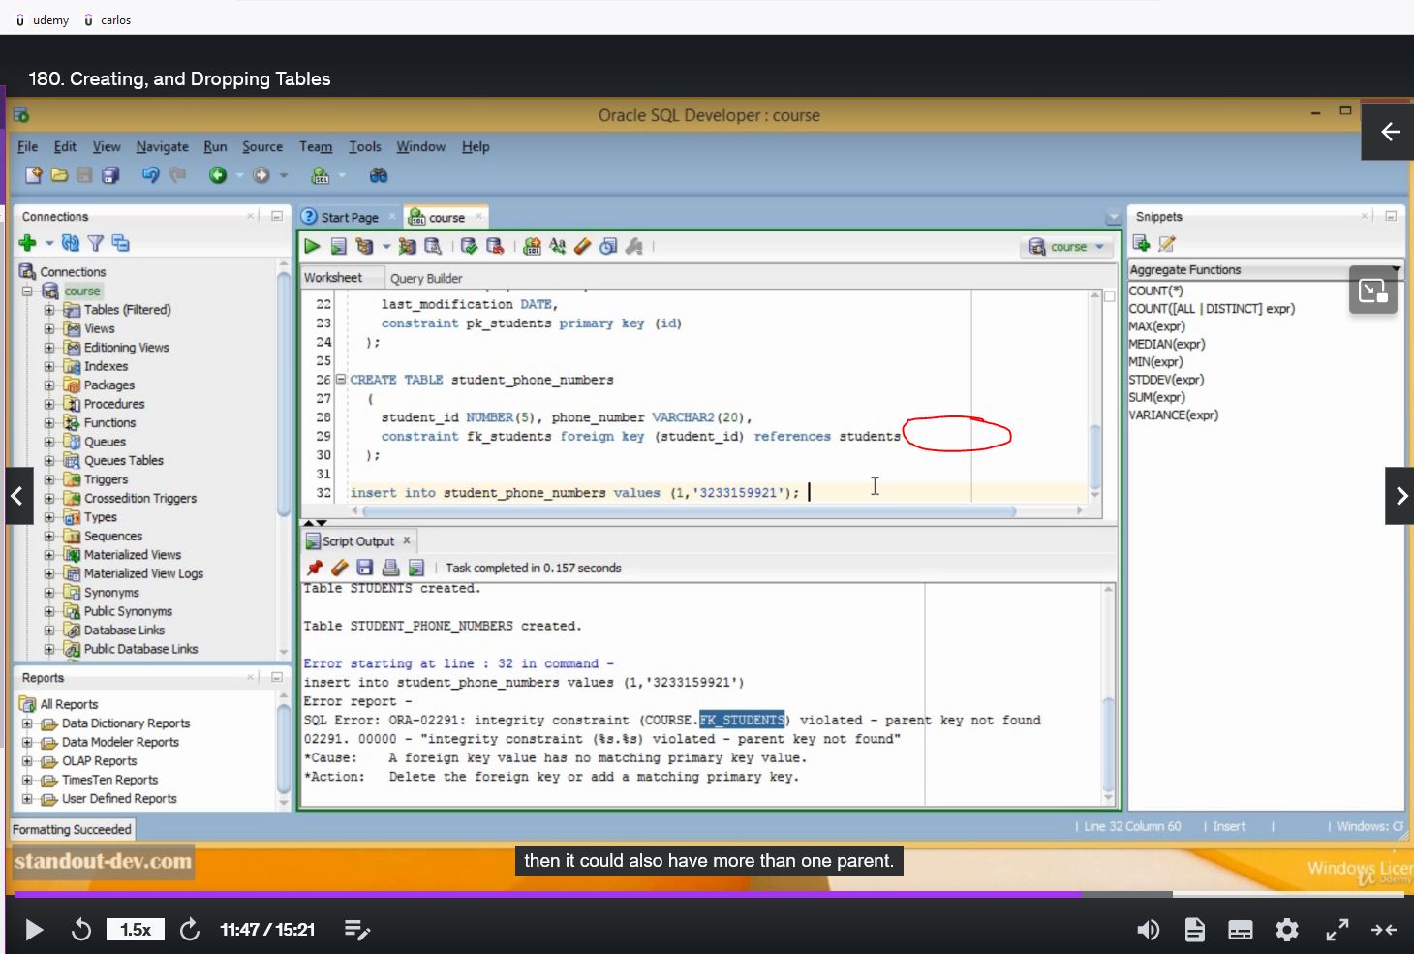This screenshot has height=954, width=1414.
Task: Click the binoculars Find icon
Action: coord(379,175)
